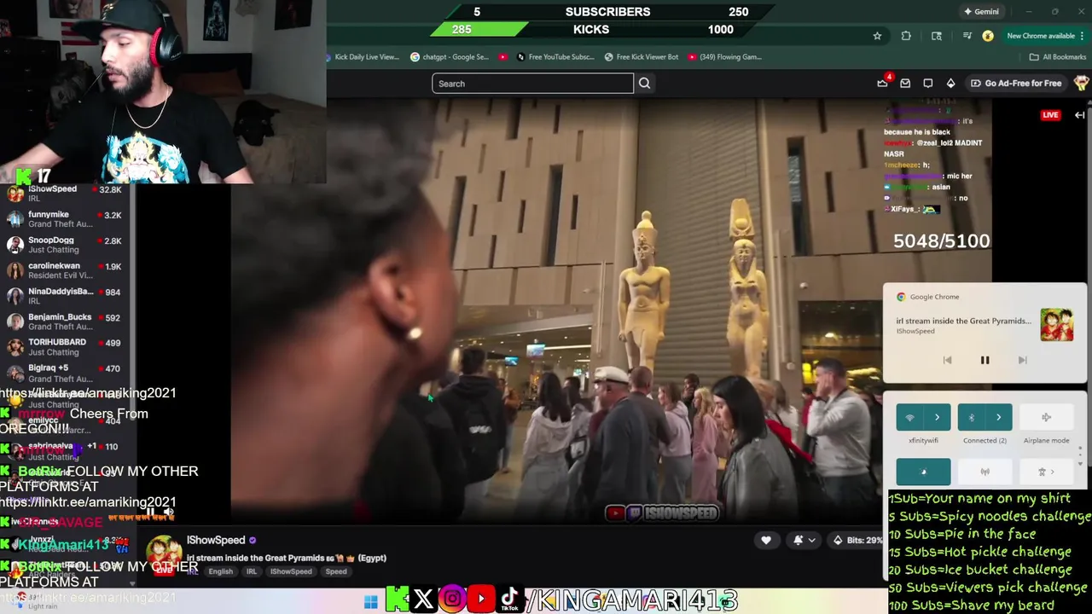This screenshot has width=1092, height=614.
Task: Collapse chat with the arrow icon
Action: [1079, 115]
